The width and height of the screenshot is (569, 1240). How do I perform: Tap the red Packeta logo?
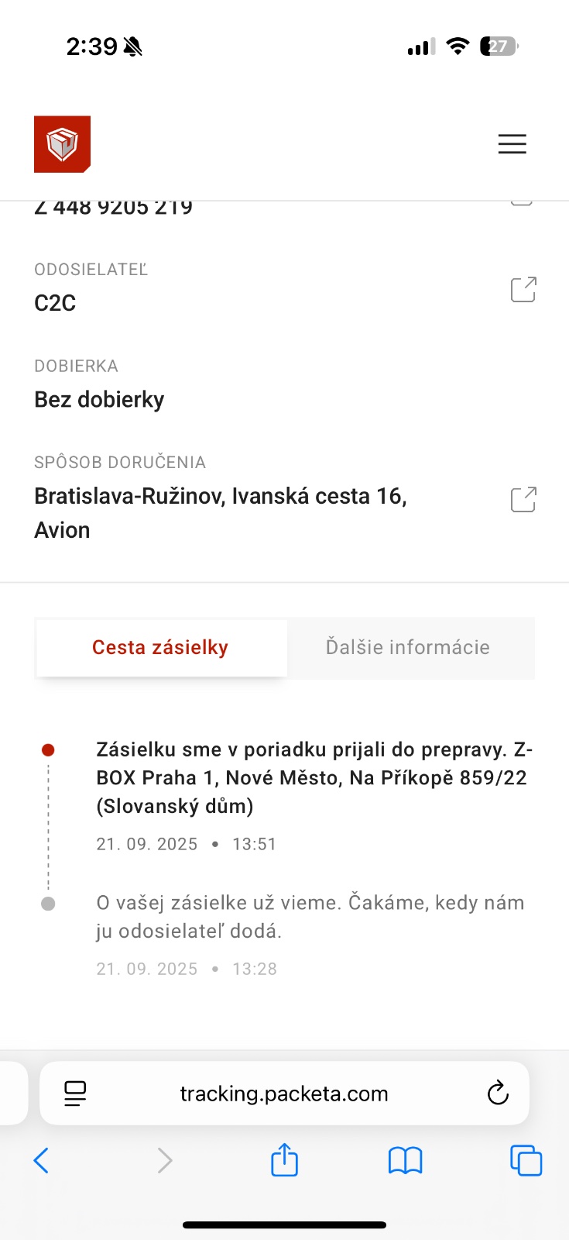[x=62, y=144]
